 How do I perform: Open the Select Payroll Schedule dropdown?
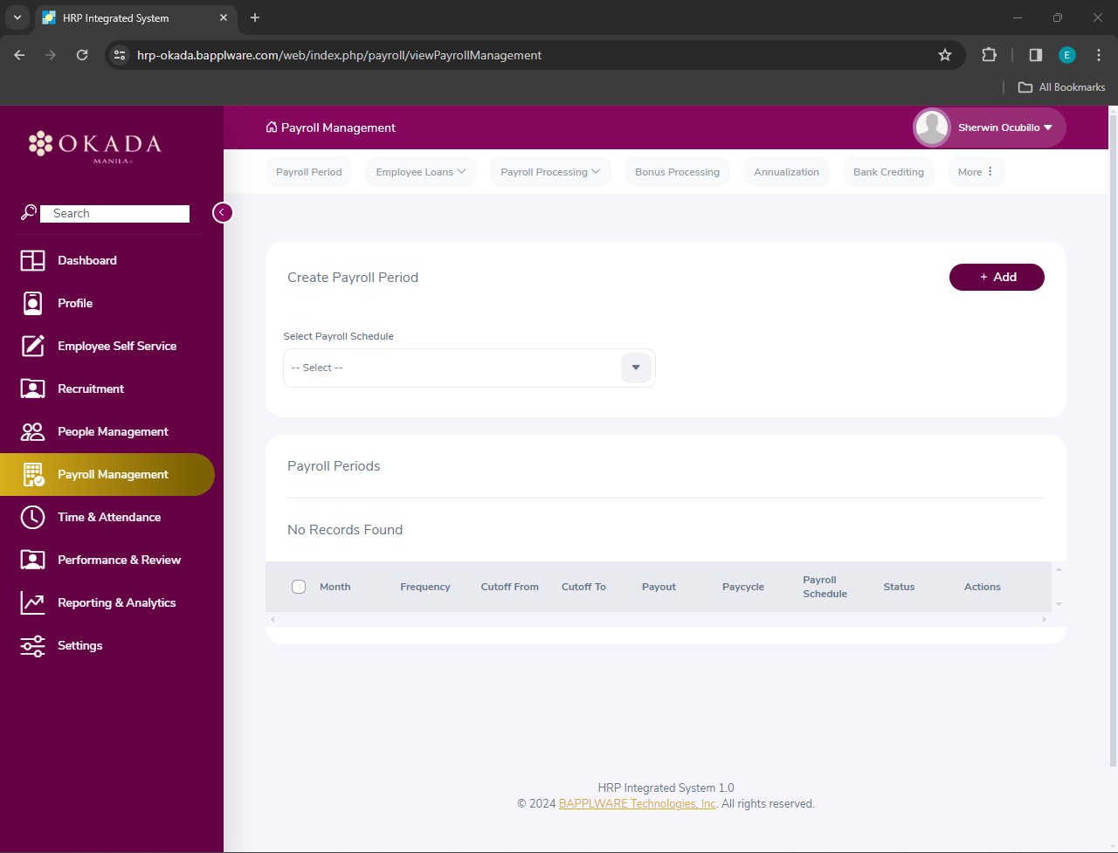636,368
